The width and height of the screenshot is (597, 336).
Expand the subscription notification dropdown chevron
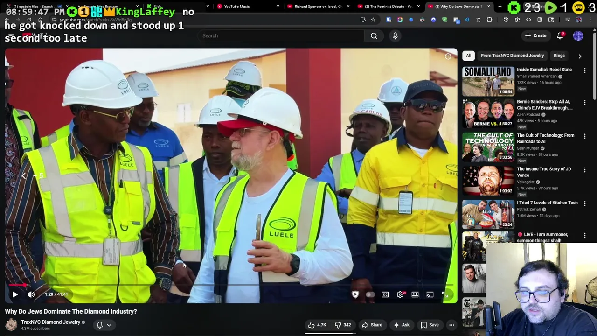[109, 325]
